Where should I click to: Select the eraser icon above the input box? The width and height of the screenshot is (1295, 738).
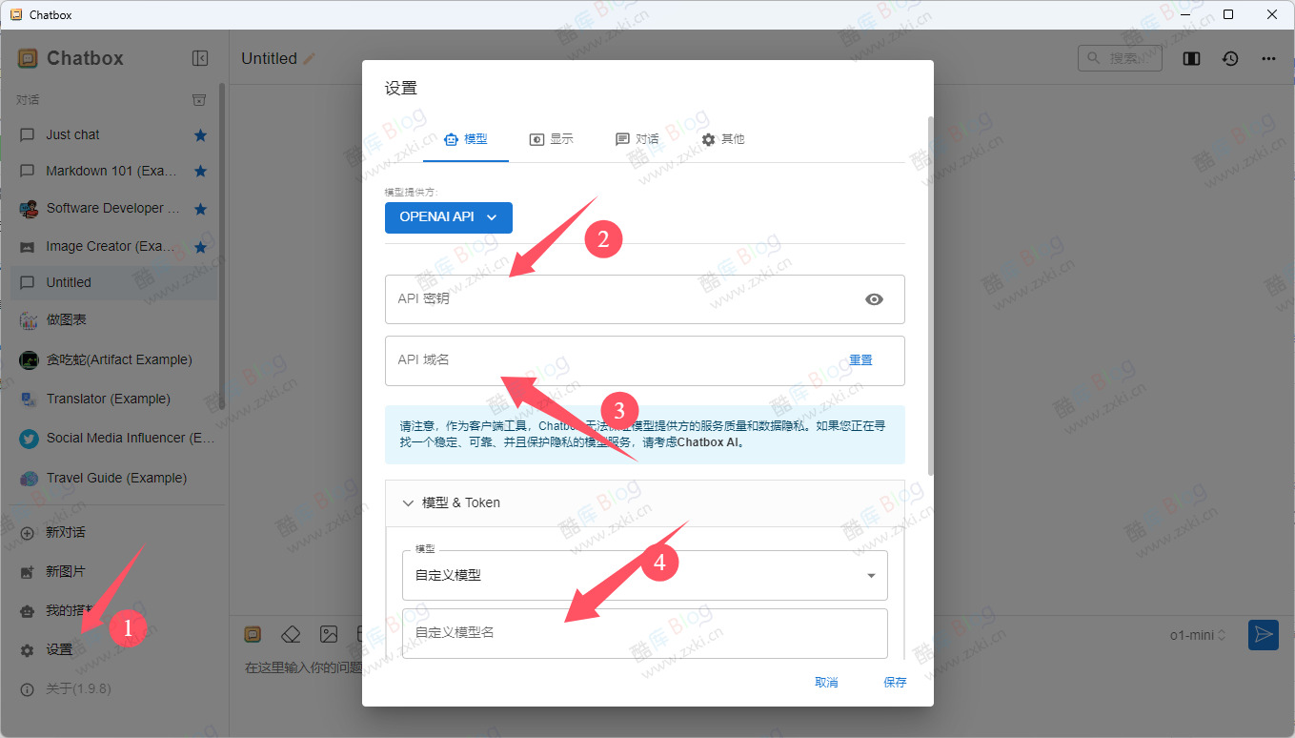[x=291, y=633]
